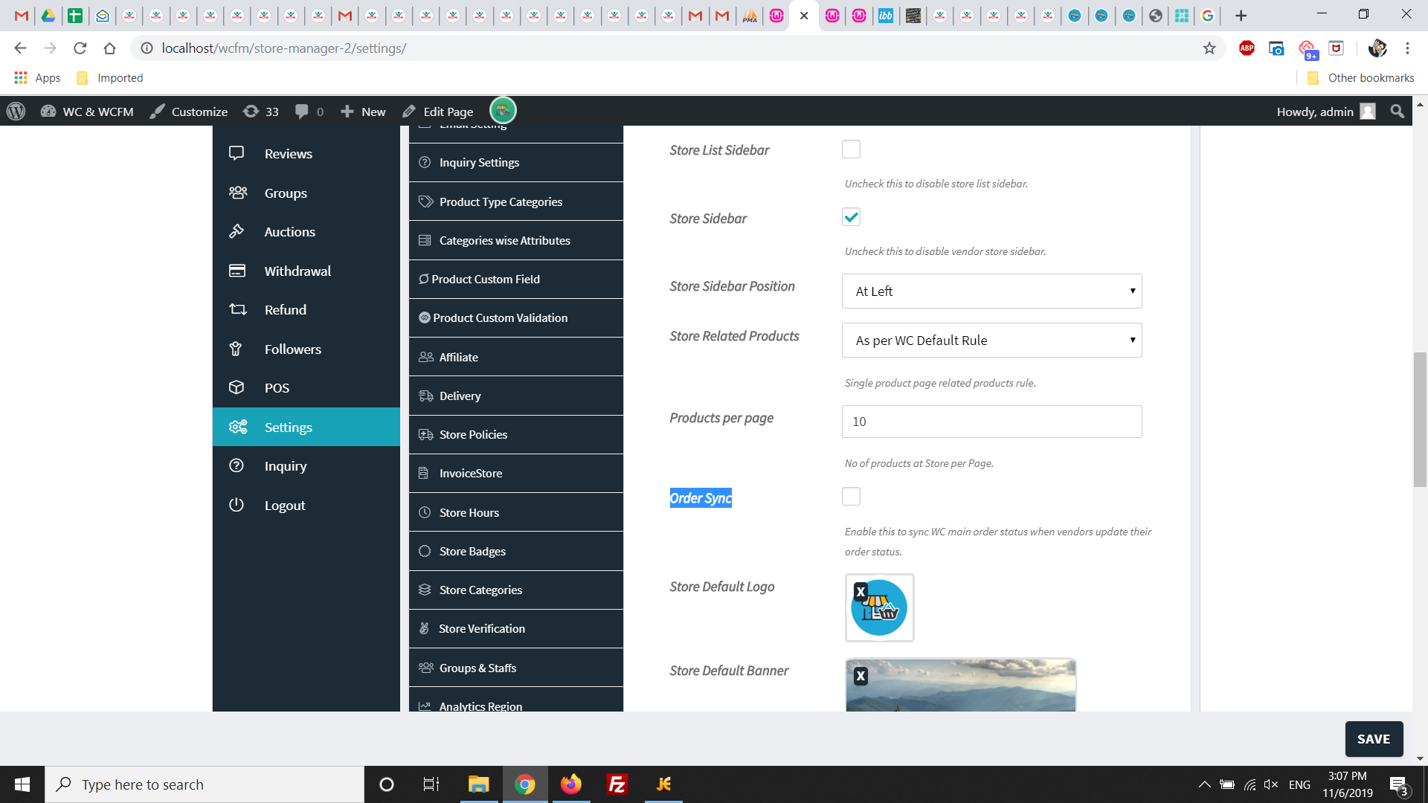Click the Groups people icon
The height and width of the screenshot is (803, 1428).
pos(238,193)
